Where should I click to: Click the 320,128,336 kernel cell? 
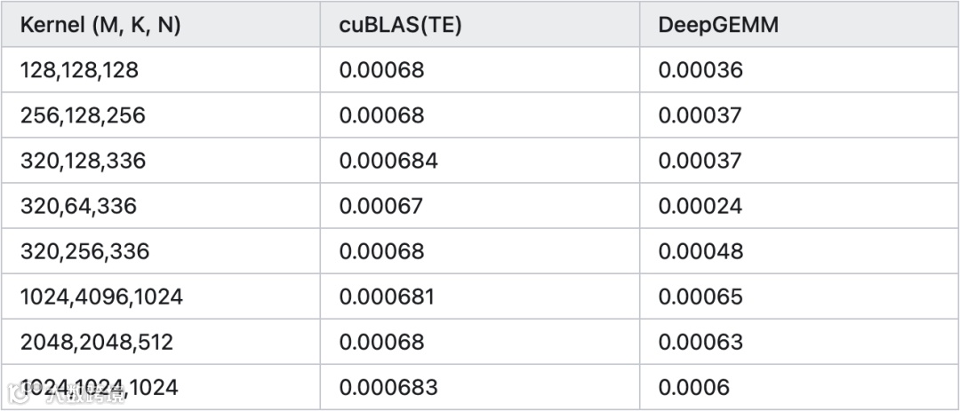(84, 161)
